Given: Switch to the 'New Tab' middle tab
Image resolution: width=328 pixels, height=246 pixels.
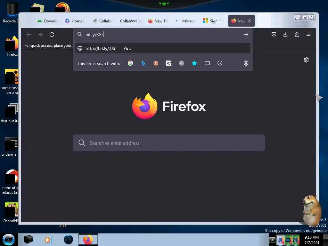Looking at the screenshot, I should point(158,21).
